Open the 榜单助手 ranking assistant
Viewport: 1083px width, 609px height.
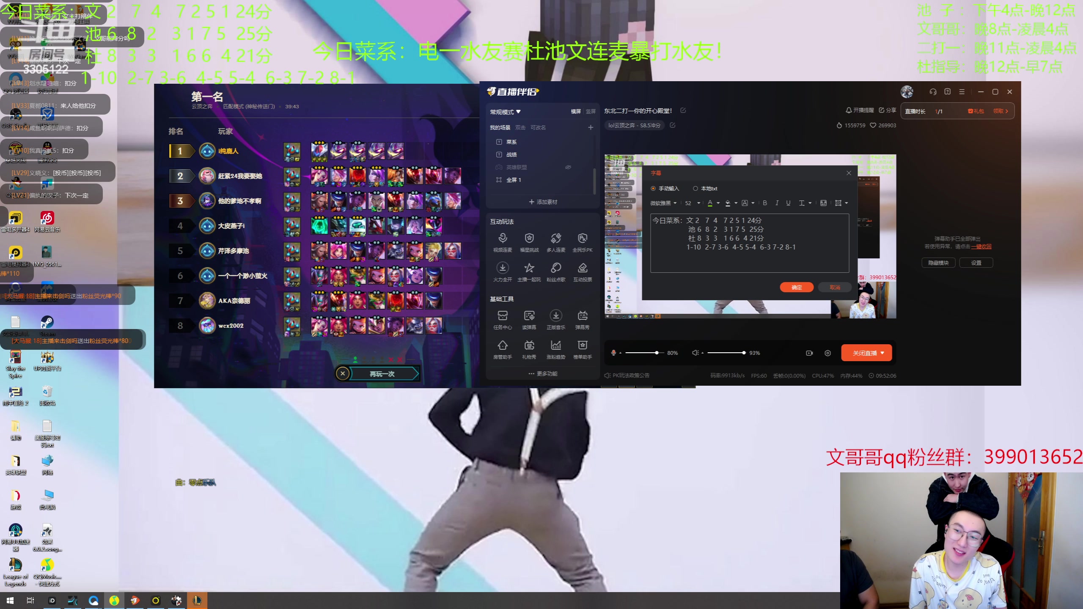pos(583,349)
